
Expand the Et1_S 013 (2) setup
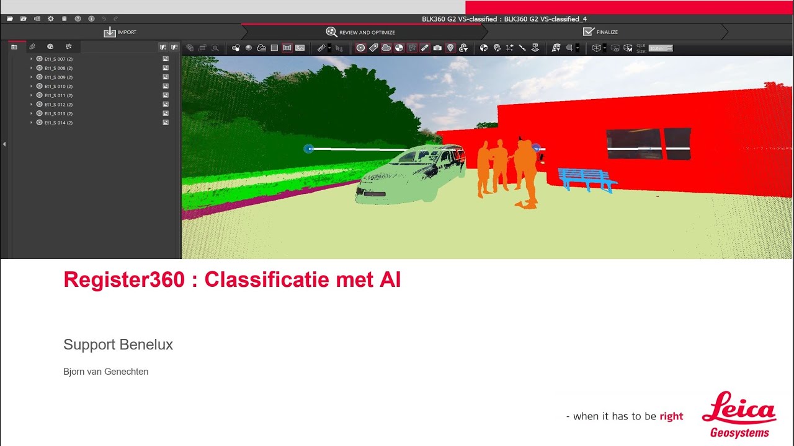pyautogui.click(x=32, y=113)
